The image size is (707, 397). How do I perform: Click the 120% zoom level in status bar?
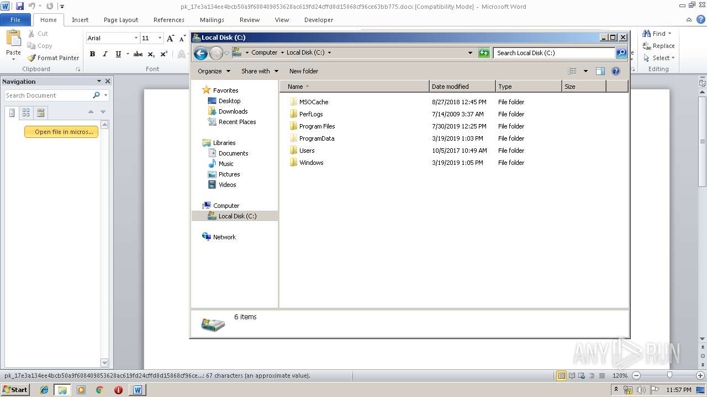[620, 375]
